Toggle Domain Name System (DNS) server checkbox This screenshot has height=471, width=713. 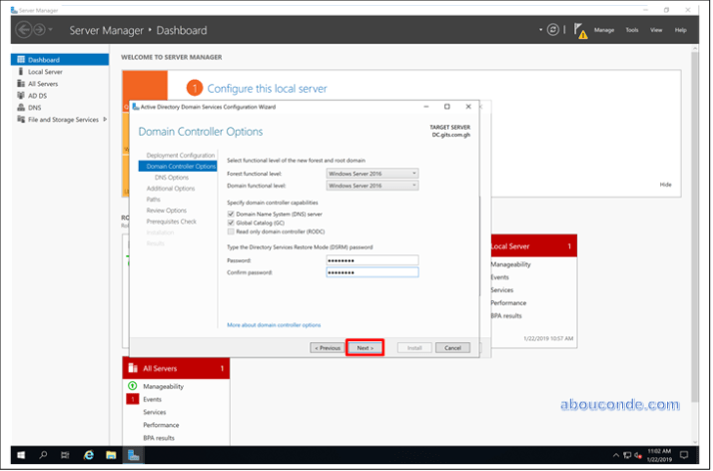pos(231,214)
